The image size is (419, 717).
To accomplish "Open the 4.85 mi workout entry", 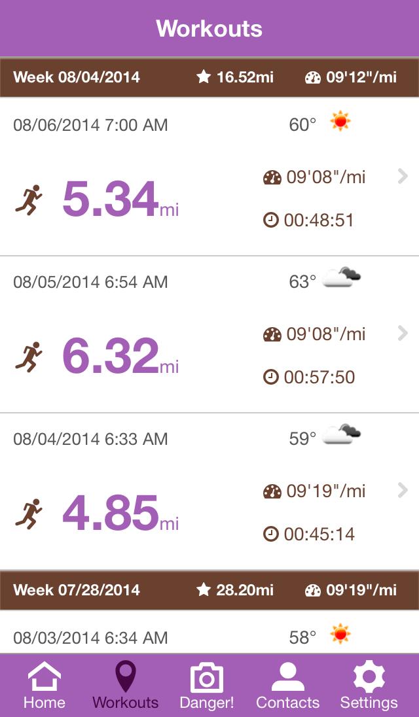I will pyautogui.click(x=120, y=512).
